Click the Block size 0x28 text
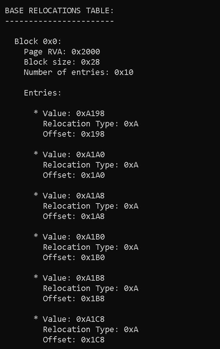 coord(62,62)
